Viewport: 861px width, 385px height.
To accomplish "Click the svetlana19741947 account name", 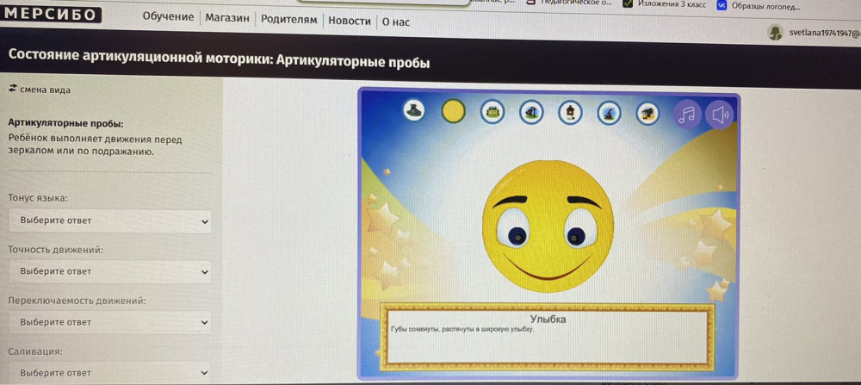I will 824,33.
